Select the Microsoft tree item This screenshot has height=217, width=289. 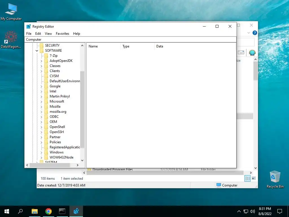tap(57, 101)
